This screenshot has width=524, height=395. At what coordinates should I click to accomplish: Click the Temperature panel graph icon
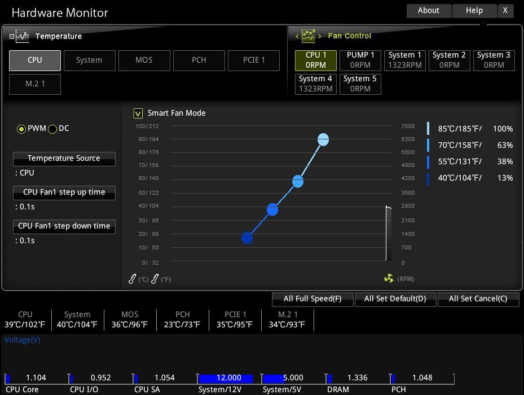pyautogui.click(x=23, y=36)
